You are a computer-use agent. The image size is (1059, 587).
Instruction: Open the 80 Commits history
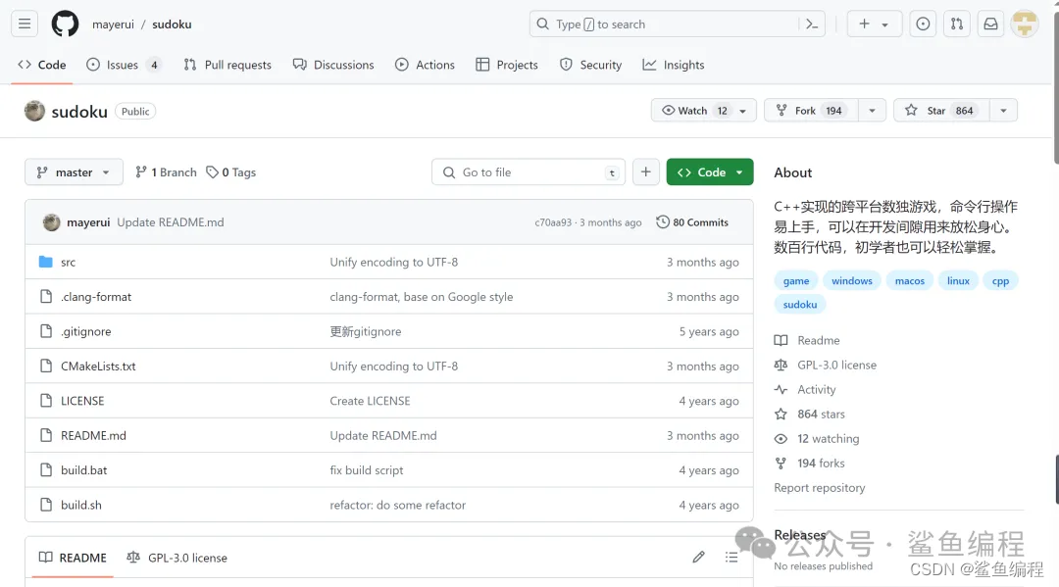coord(692,222)
